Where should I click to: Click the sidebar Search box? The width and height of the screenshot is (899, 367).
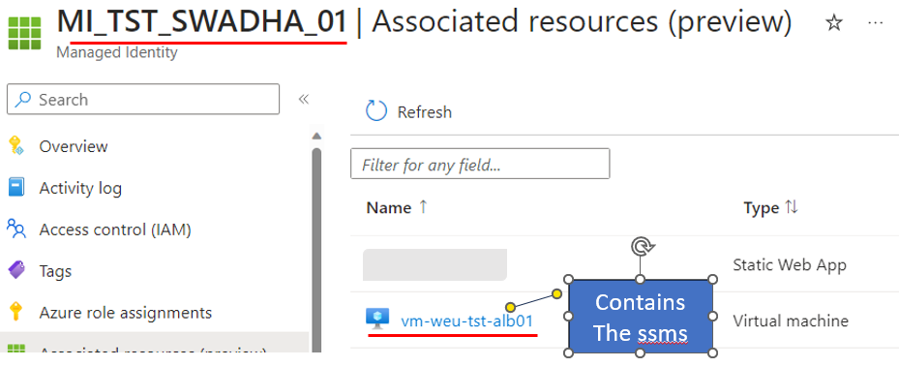143,99
